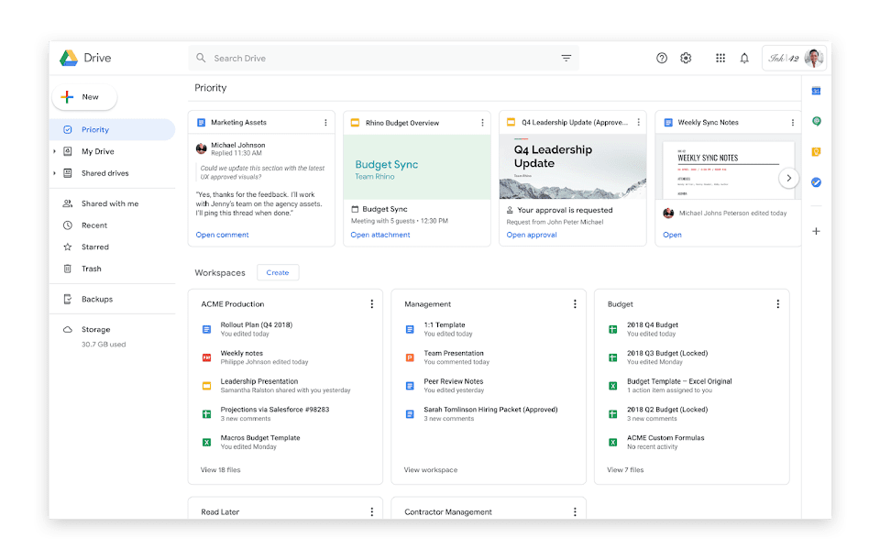Click the Budget Template Excel file icon
880x560 pixels.
(x=613, y=386)
